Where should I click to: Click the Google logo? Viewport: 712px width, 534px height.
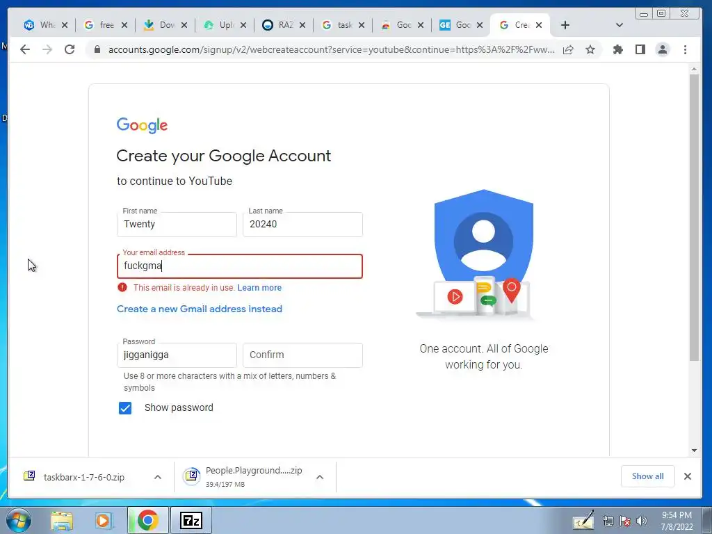[142, 125]
